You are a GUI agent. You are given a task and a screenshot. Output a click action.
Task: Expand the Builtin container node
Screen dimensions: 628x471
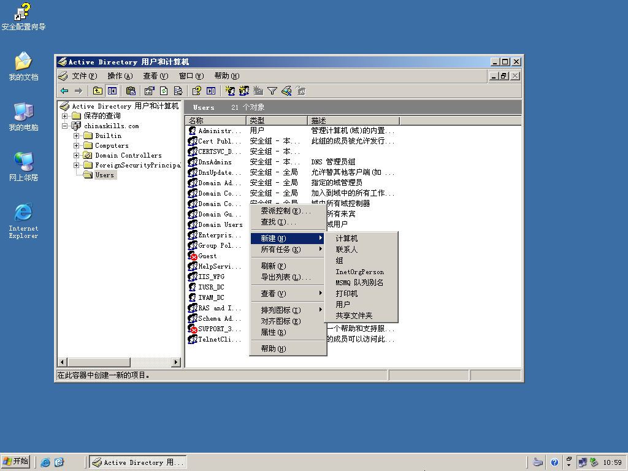76,136
